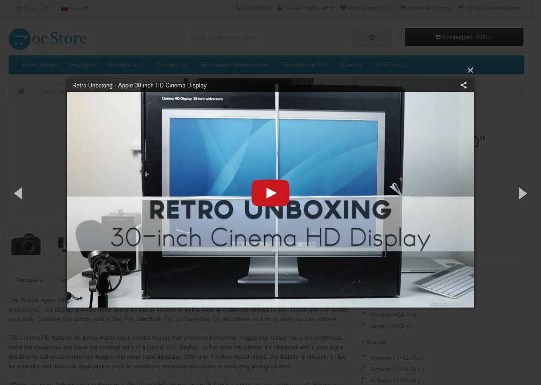This screenshot has height=385, width=541.
Task: Close the video lightbox with X
Action: click(x=470, y=70)
